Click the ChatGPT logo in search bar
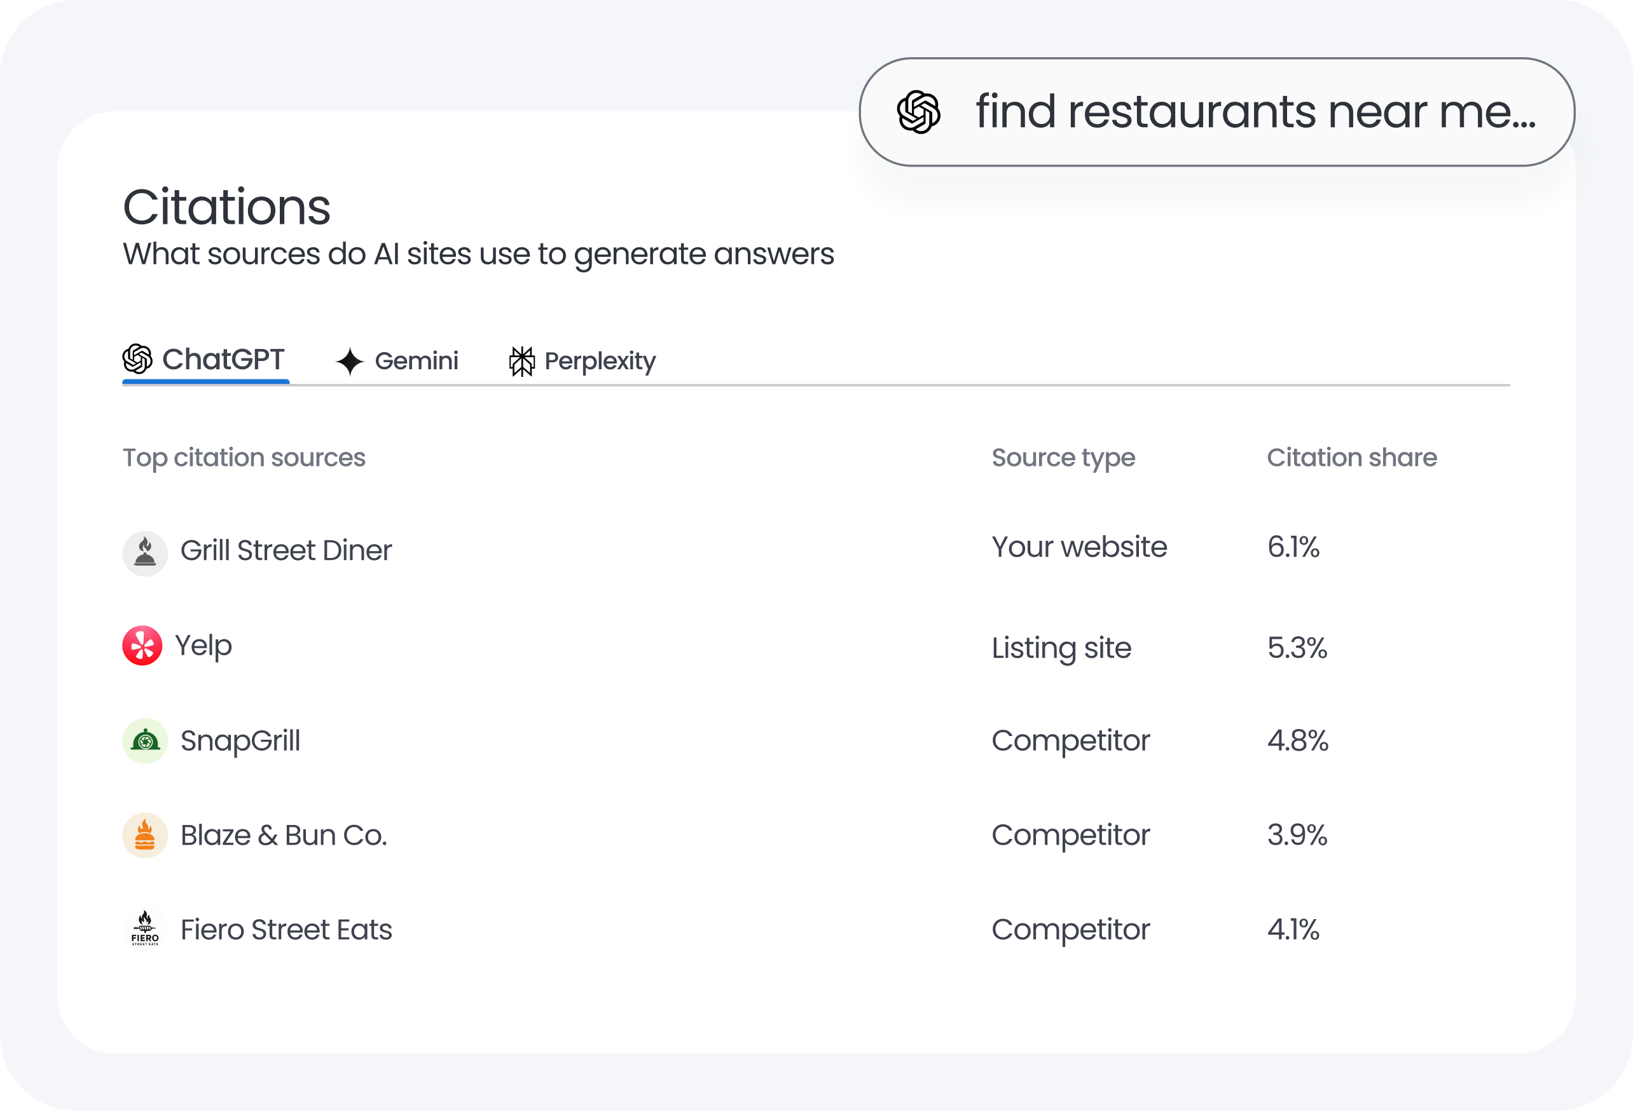This screenshot has width=1633, height=1111. click(x=918, y=112)
